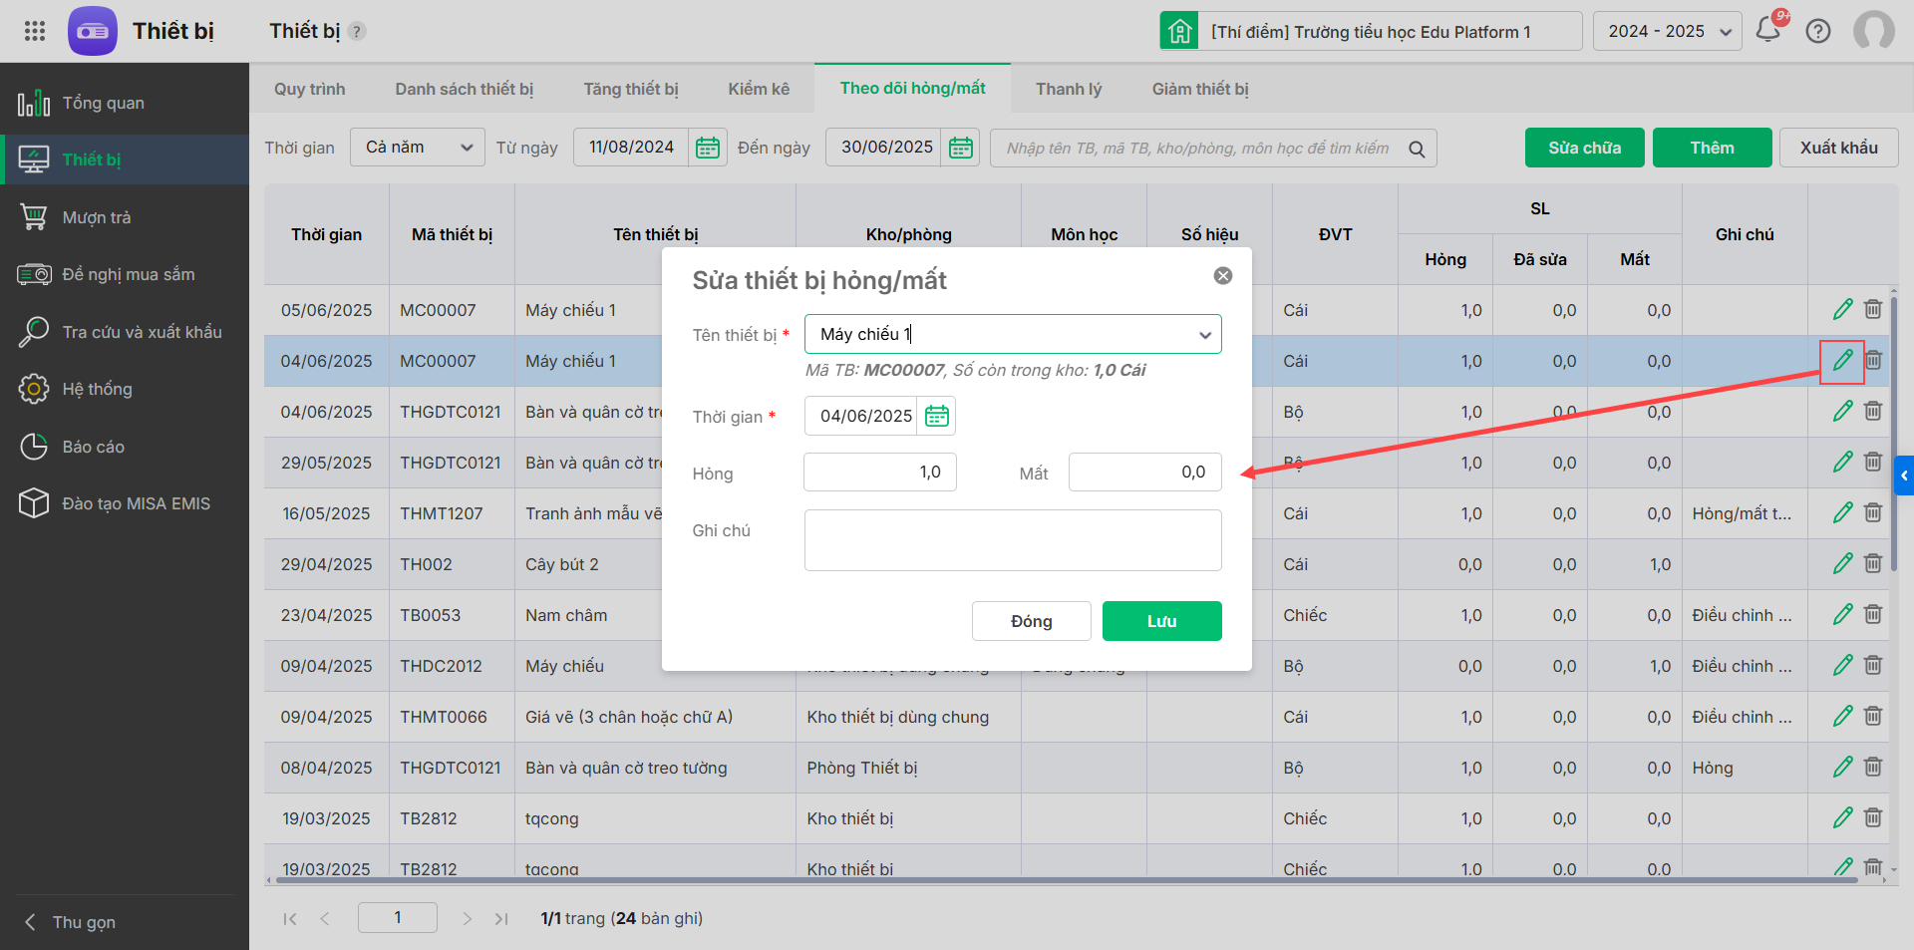Click the Lưu button
Image resolution: width=1914 pixels, height=950 pixels.
(1161, 621)
